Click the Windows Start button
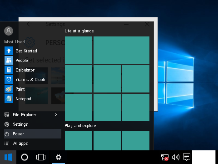 [8, 157]
